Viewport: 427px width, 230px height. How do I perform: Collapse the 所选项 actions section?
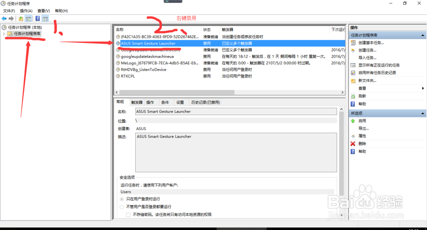(x=423, y=113)
